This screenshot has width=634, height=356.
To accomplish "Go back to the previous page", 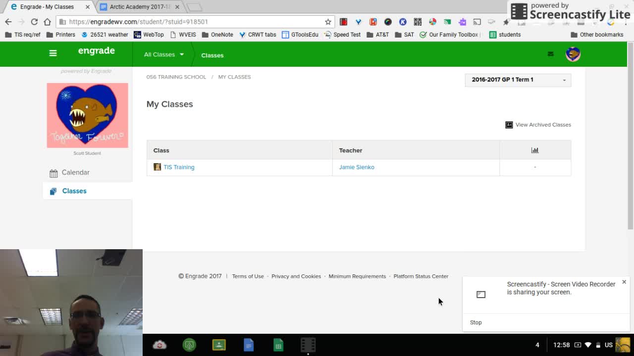I will click(x=8, y=22).
